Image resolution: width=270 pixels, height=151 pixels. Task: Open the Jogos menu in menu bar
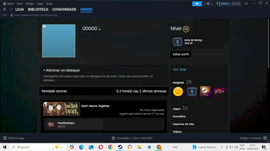40,3
